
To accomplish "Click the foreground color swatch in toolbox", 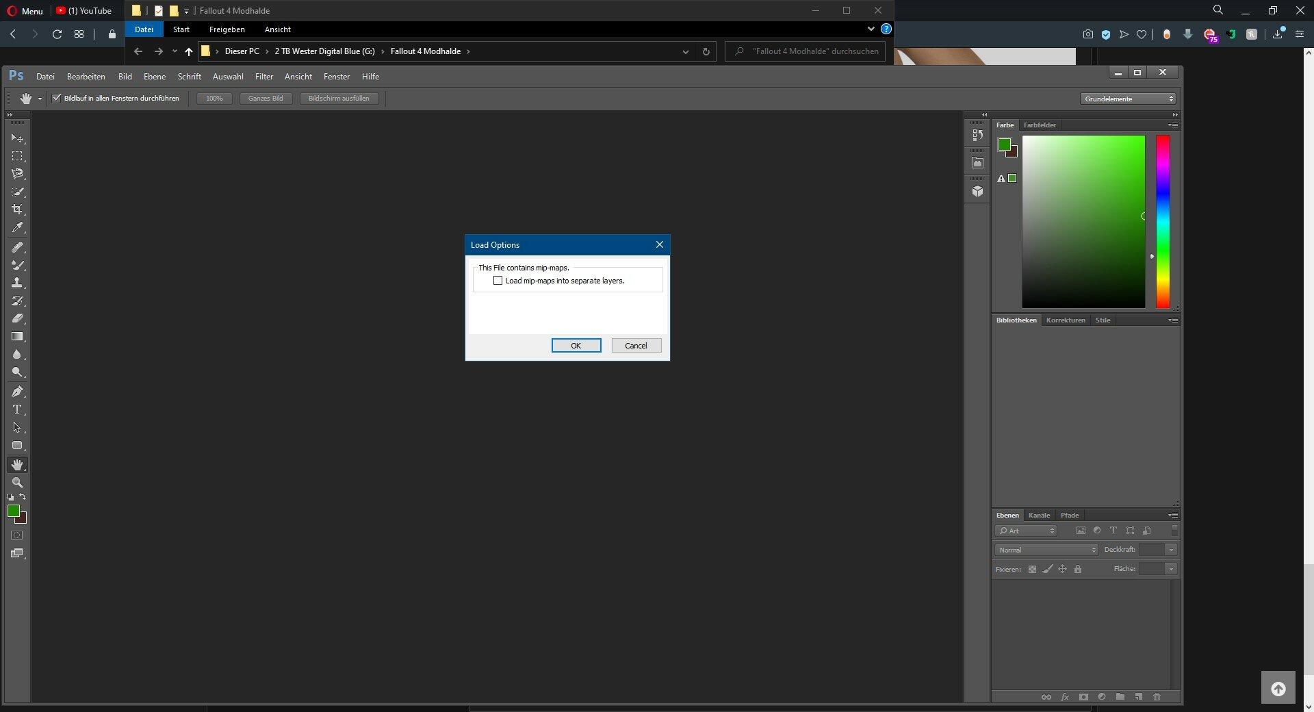I will [13, 511].
